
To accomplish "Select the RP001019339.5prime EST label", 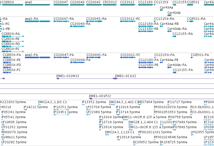I will (170, 107).
